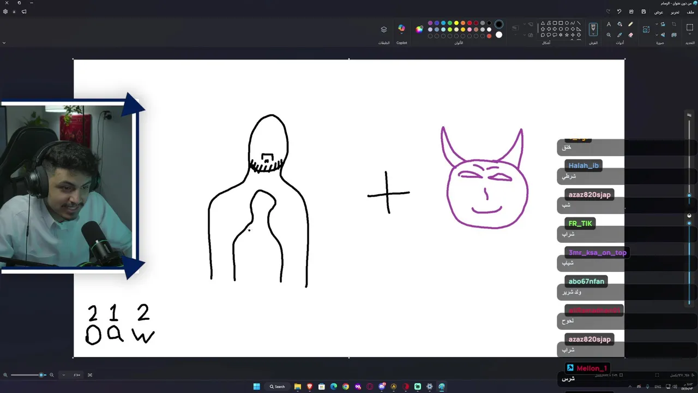698x393 pixels.
Task: Switch to Paint on the taskbar
Action: (442, 386)
